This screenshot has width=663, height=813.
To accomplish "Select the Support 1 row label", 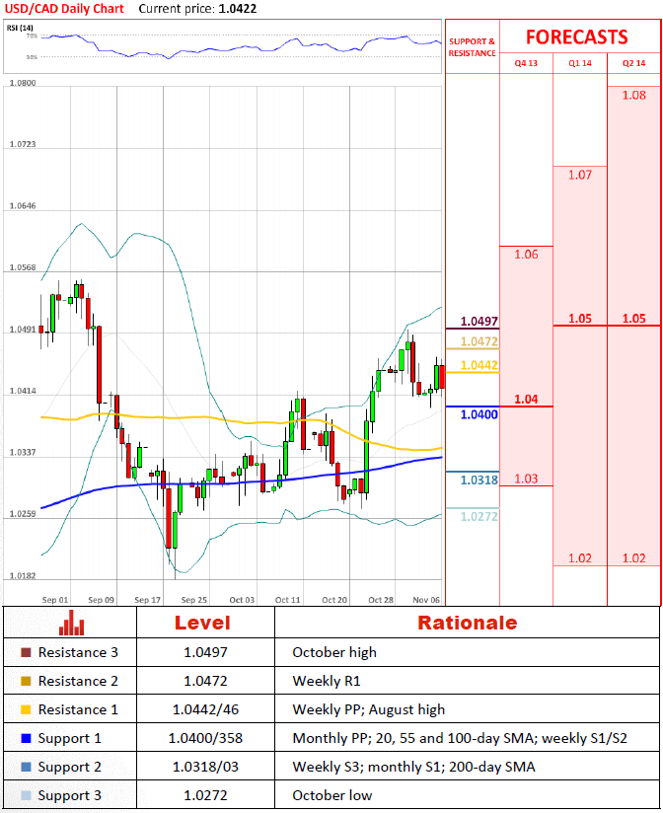I will 69,738.
